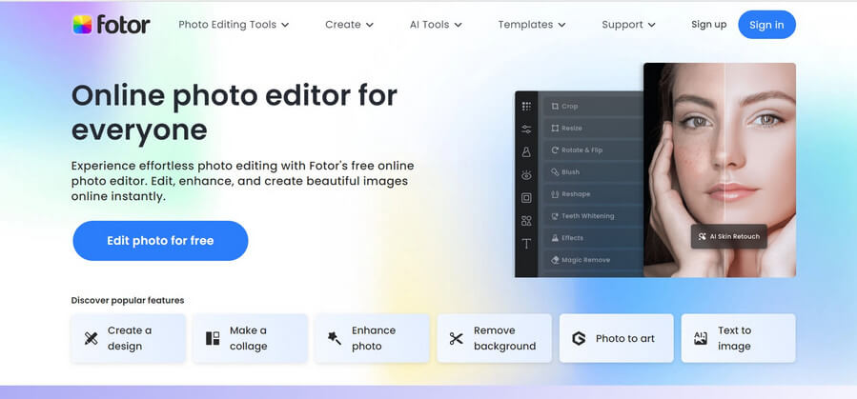Select the Remove background card

tap(494, 338)
